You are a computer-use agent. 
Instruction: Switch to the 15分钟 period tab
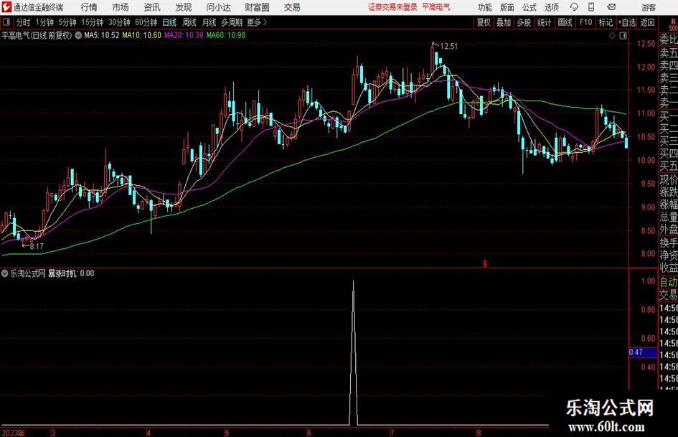click(92, 22)
